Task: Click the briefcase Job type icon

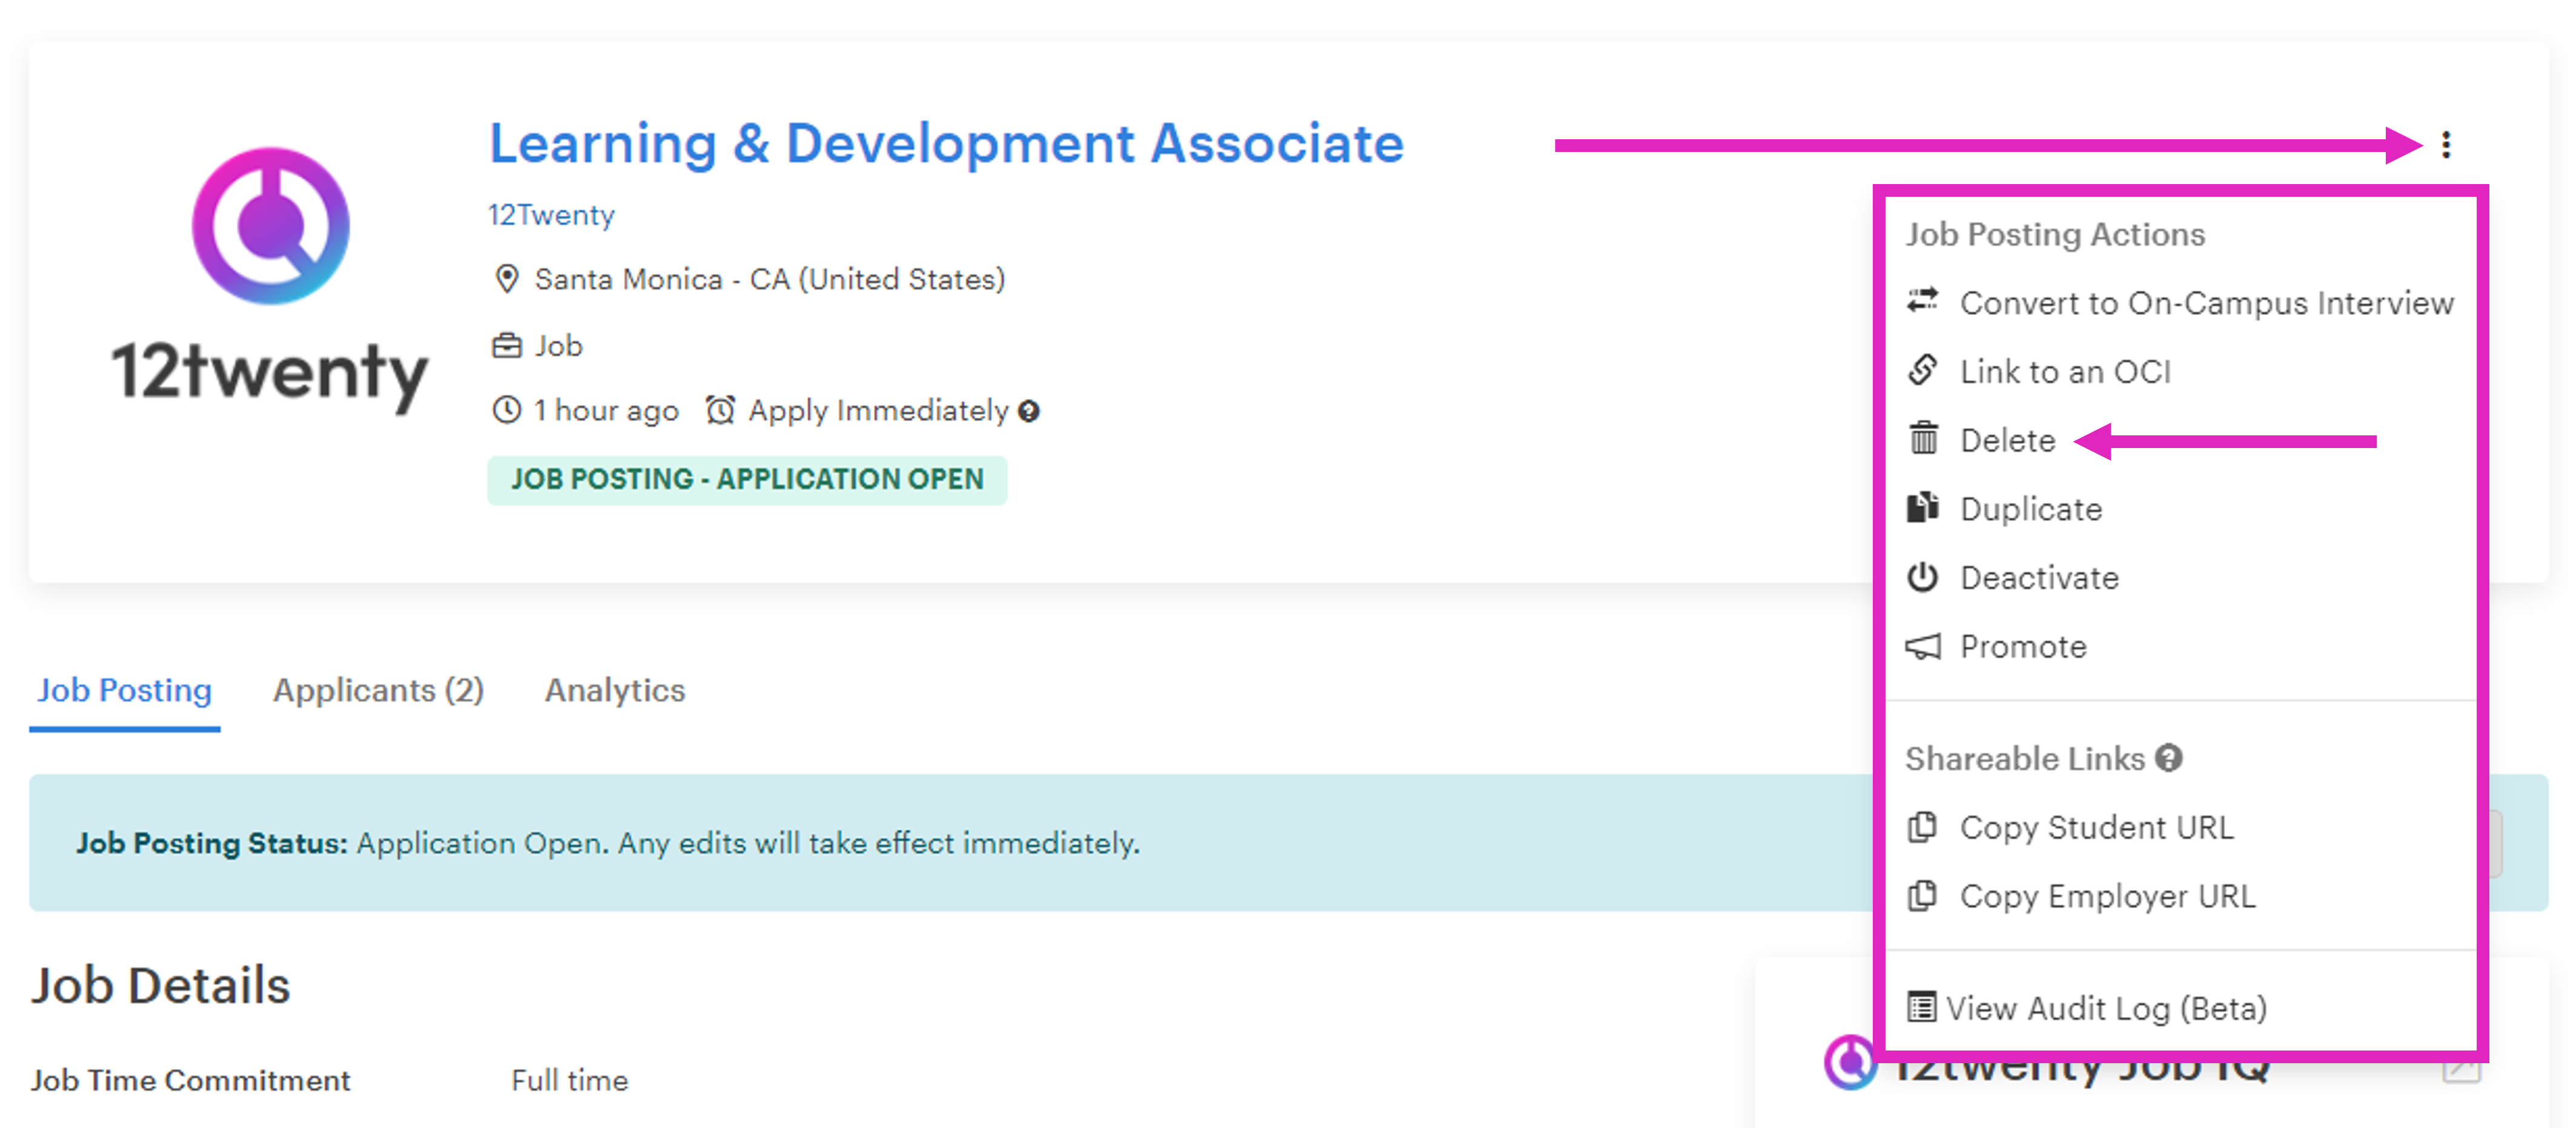Action: (x=507, y=346)
